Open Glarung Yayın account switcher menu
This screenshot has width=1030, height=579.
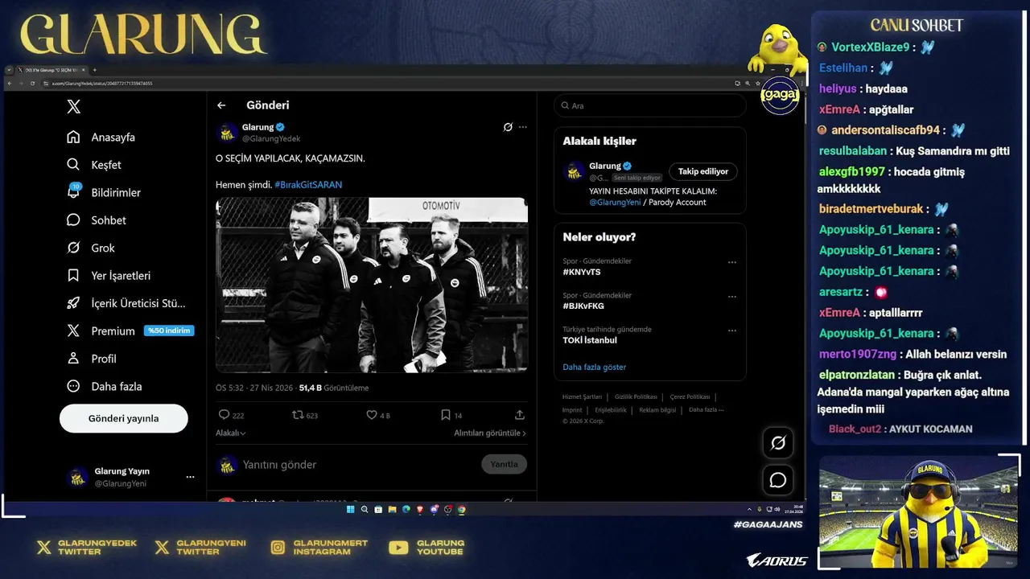coord(190,477)
